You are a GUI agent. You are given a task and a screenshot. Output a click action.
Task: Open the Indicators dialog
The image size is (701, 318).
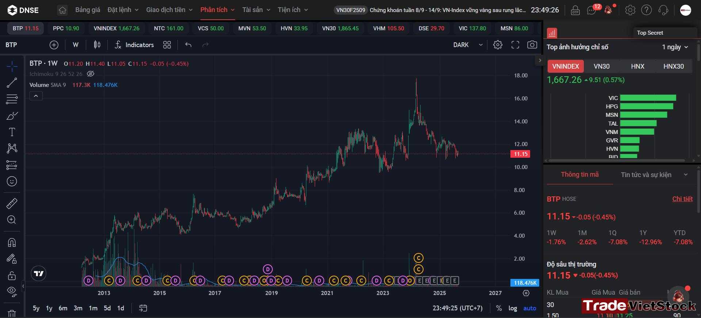pyautogui.click(x=134, y=45)
